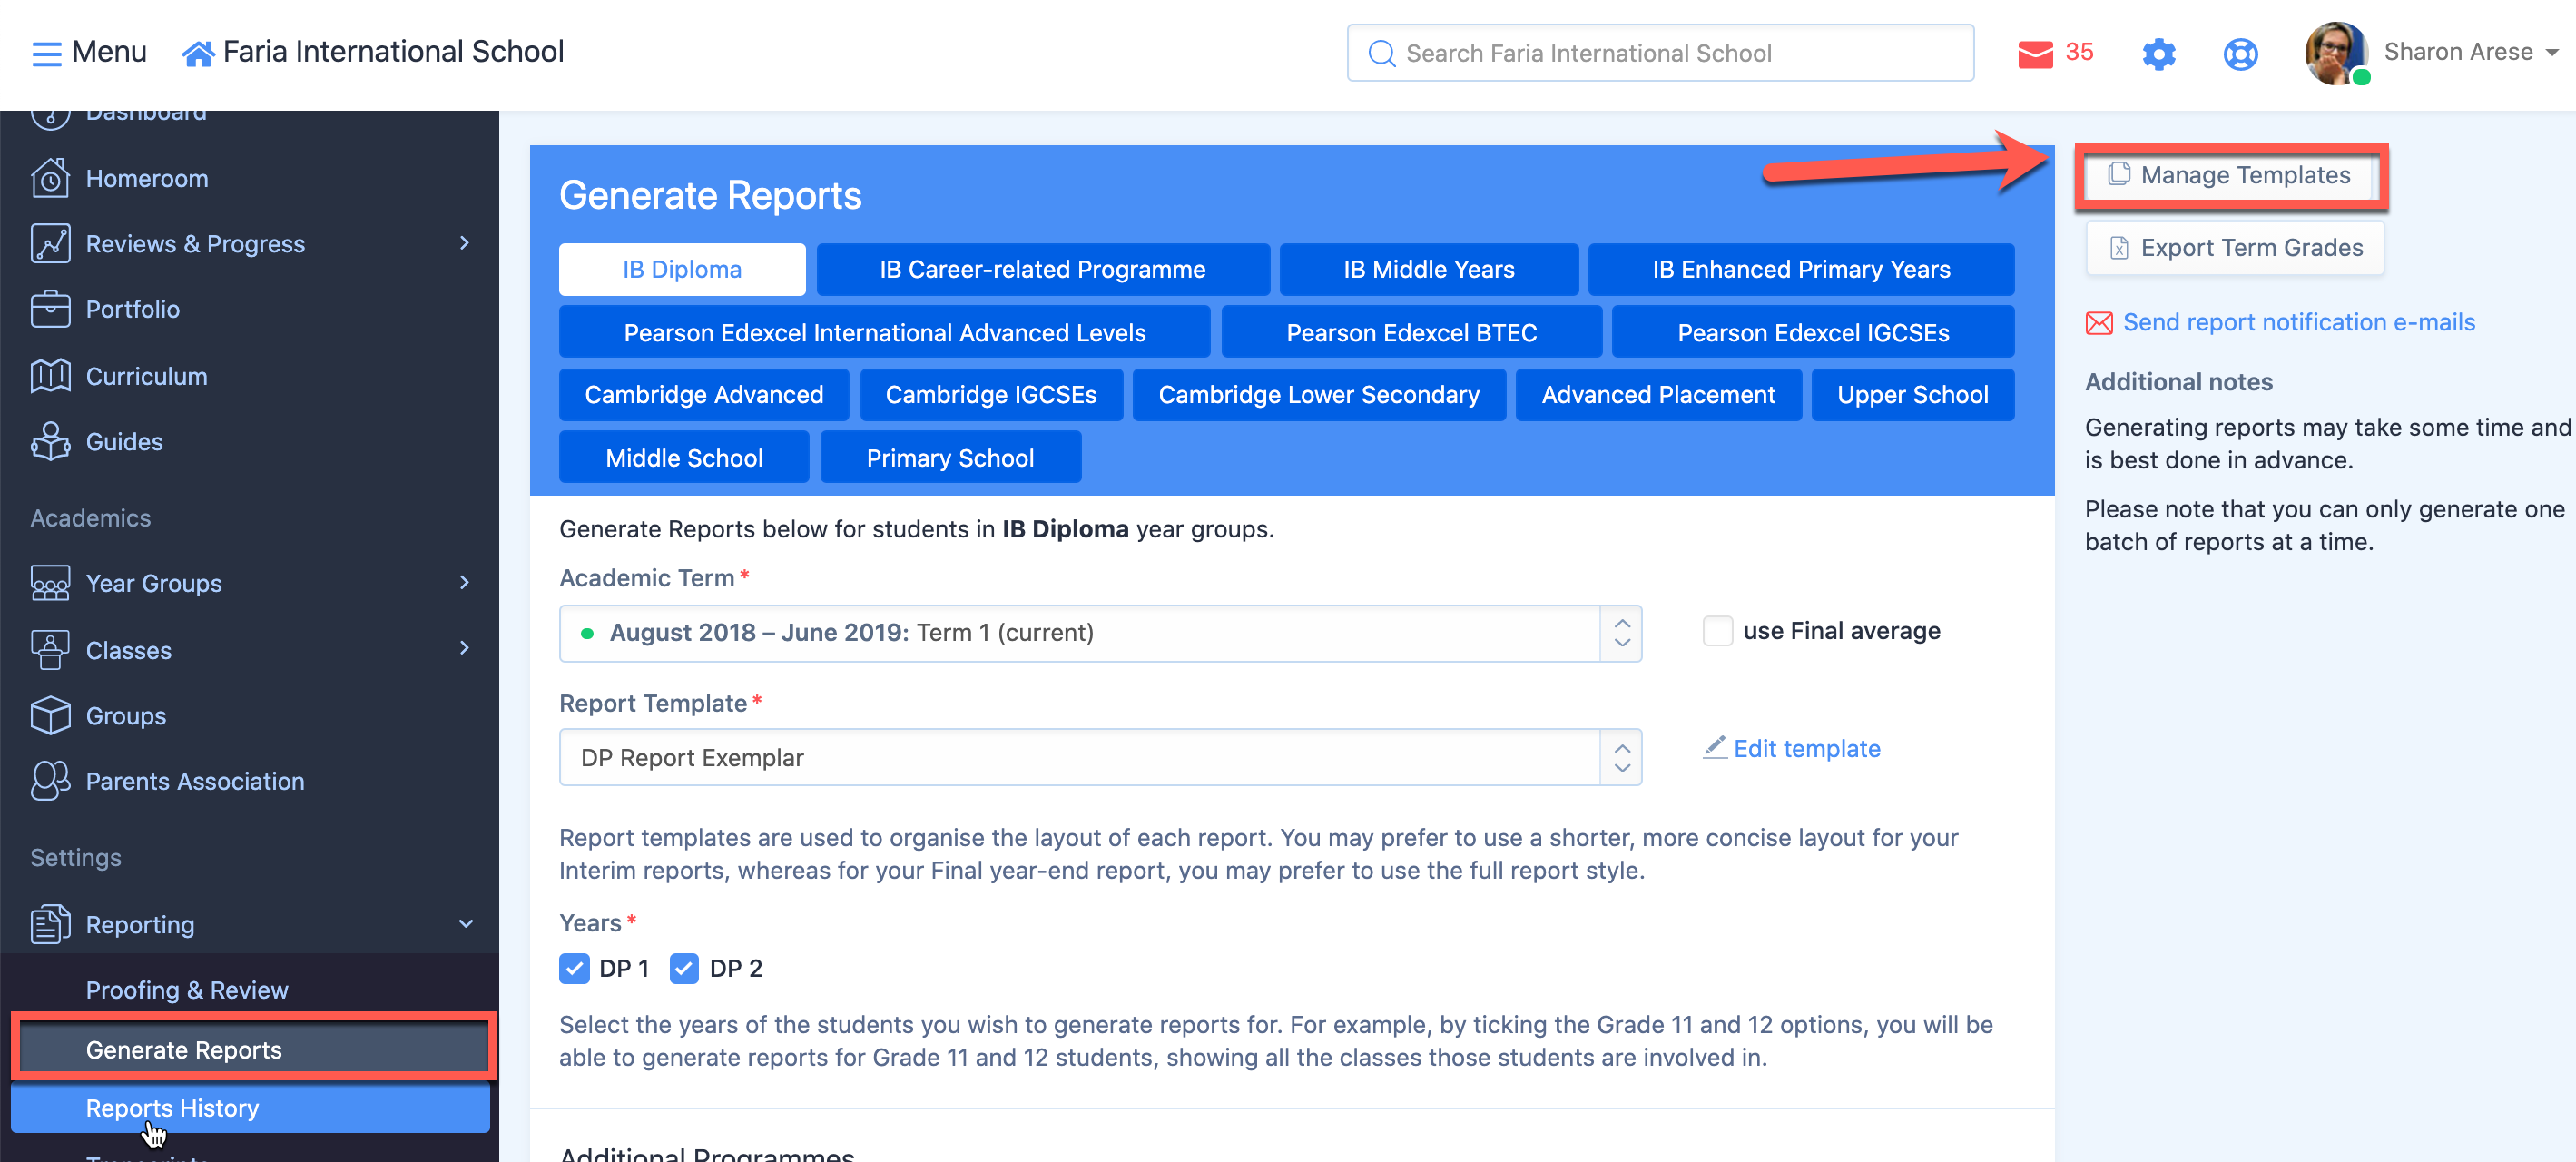This screenshot has width=2576, height=1162.
Task: Click the home icon beside Faria International School
Action: click(198, 53)
